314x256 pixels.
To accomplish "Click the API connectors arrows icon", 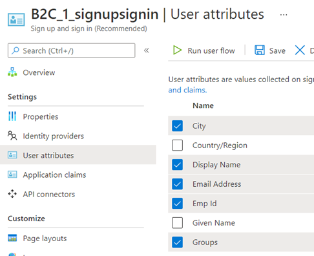I will [12, 194].
